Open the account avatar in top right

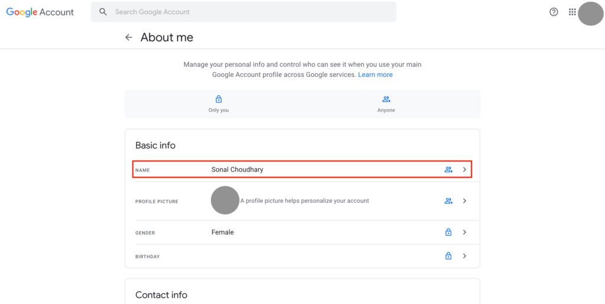click(x=590, y=14)
